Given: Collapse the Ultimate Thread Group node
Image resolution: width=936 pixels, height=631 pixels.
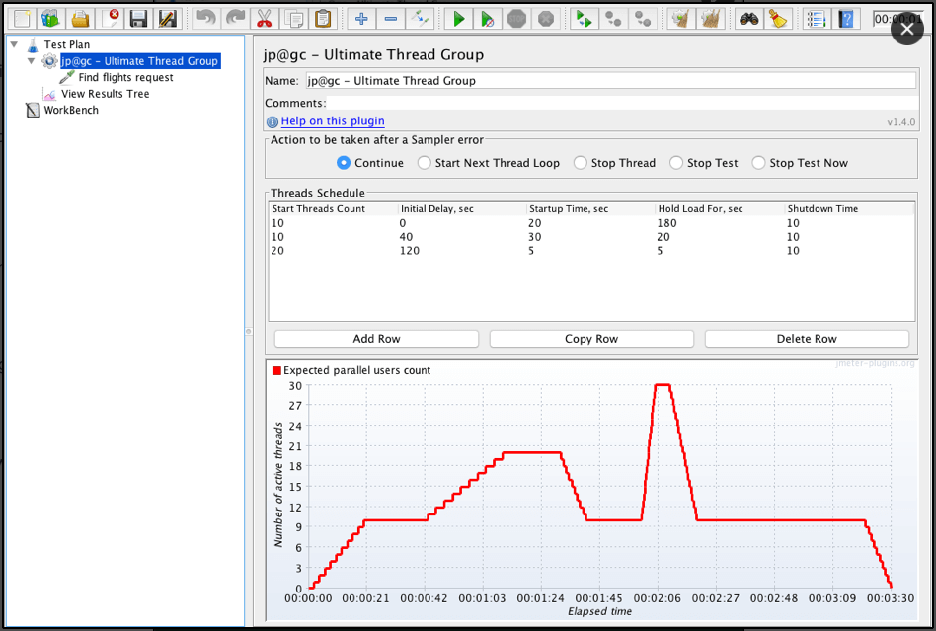Looking at the screenshot, I should pyautogui.click(x=31, y=61).
